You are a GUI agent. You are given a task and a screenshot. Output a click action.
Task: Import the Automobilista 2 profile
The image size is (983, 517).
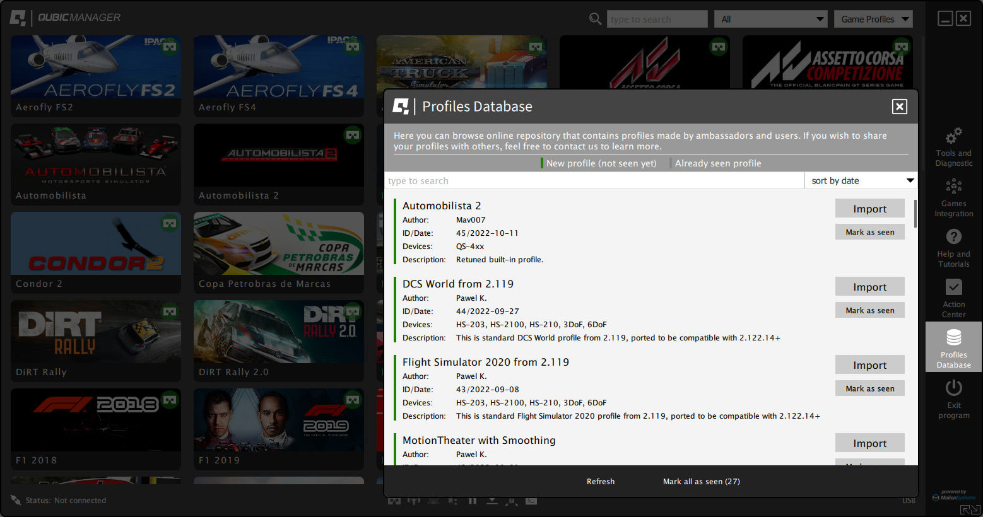click(869, 209)
